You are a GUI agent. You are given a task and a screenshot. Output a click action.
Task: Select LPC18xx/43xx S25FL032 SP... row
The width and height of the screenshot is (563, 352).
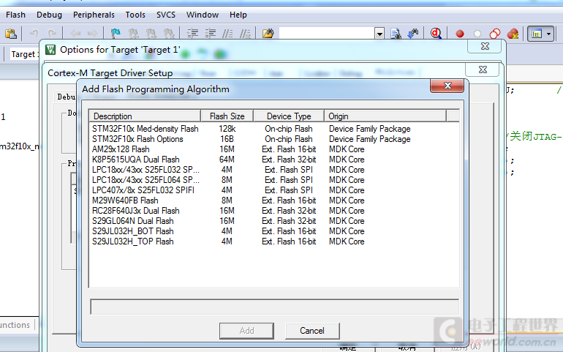click(x=273, y=170)
